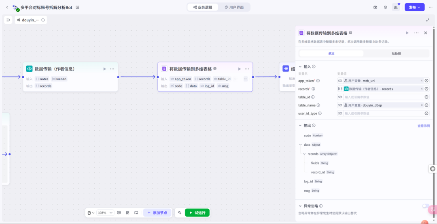
Task: Collapse the 输入 section
Action: [x=300, y=67]
